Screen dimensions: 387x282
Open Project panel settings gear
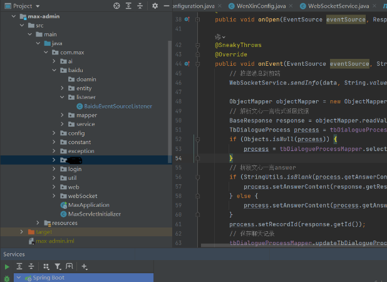155,6
